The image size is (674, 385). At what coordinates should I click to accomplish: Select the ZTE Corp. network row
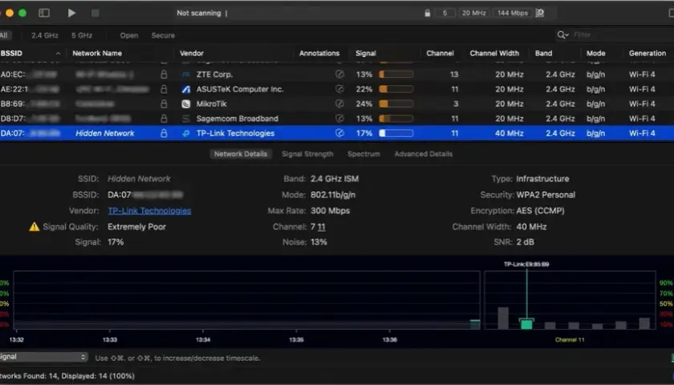click(x=337, y=75)
